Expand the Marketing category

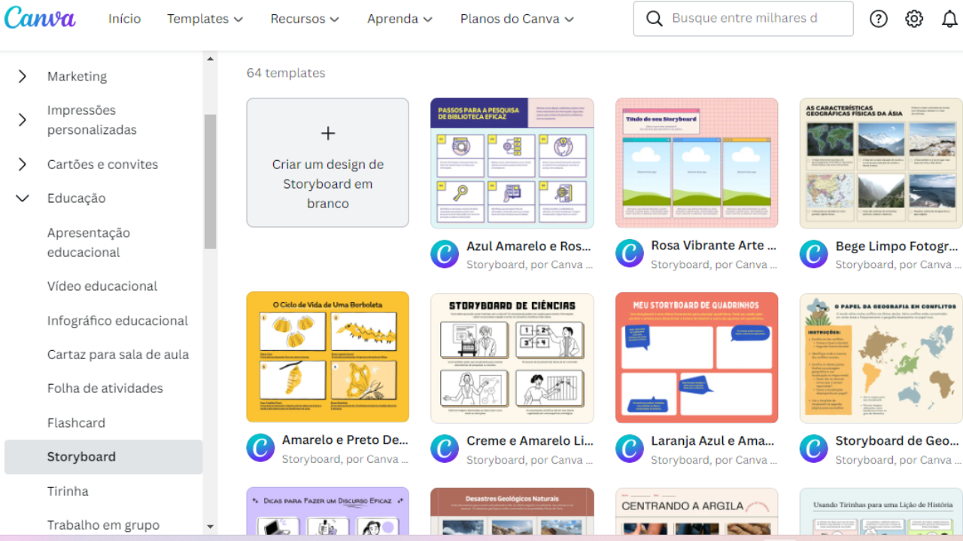click(x=22, y=76)
